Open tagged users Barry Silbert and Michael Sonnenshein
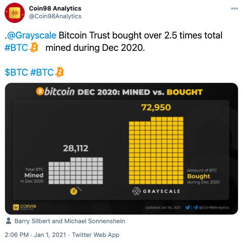243x242 pixels. pyautogui.click(x=70, y=221)
